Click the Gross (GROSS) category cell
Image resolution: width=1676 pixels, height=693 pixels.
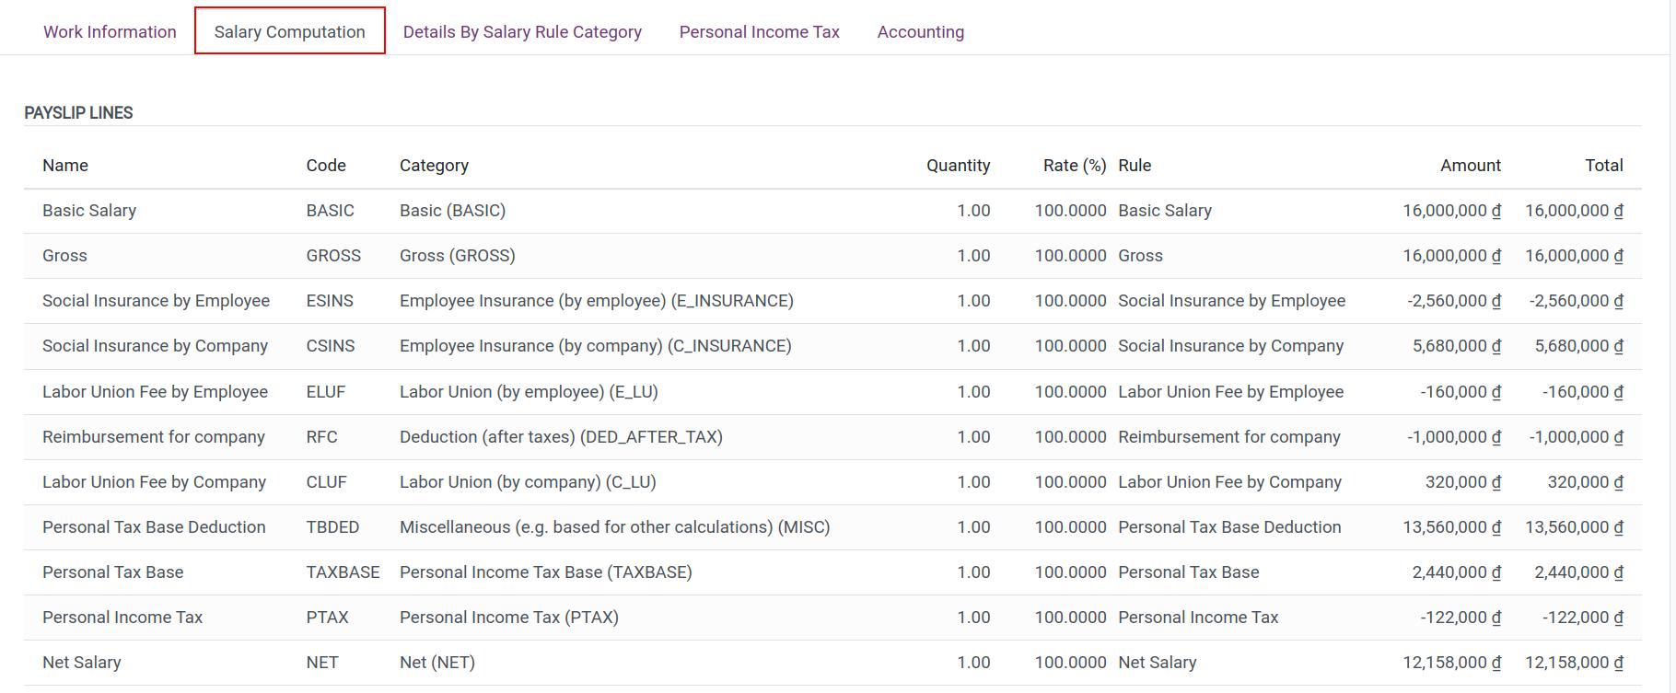click(x=458, y=256)
